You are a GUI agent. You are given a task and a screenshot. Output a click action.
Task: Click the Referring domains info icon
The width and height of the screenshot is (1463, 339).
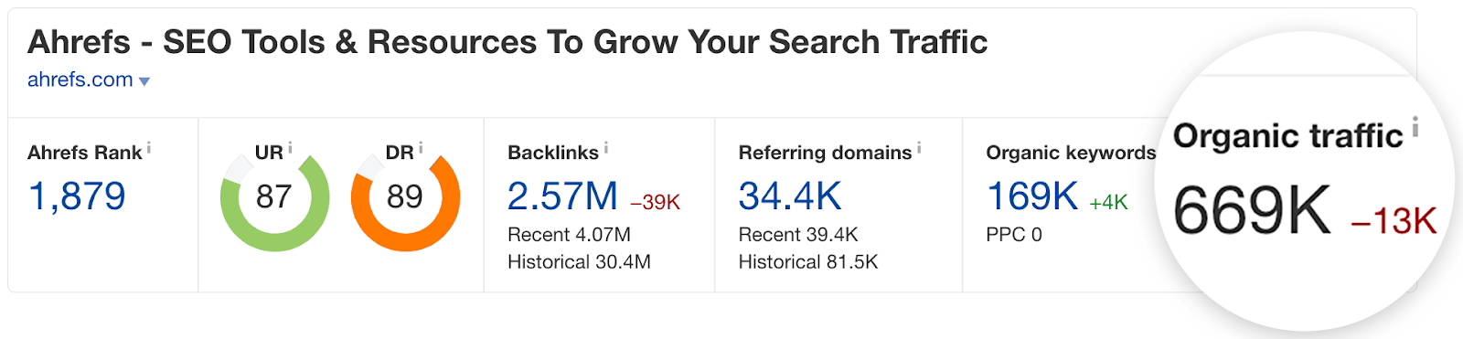click(919, 147)
